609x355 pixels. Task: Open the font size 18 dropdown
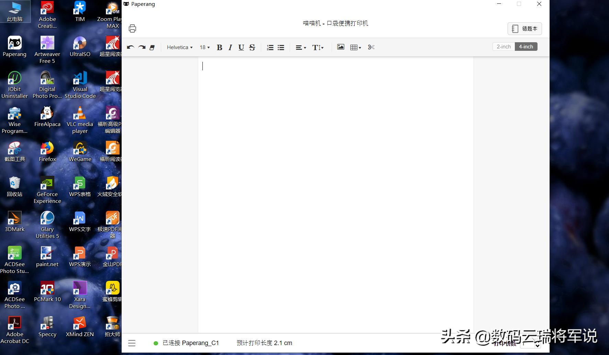pos(204,47)
